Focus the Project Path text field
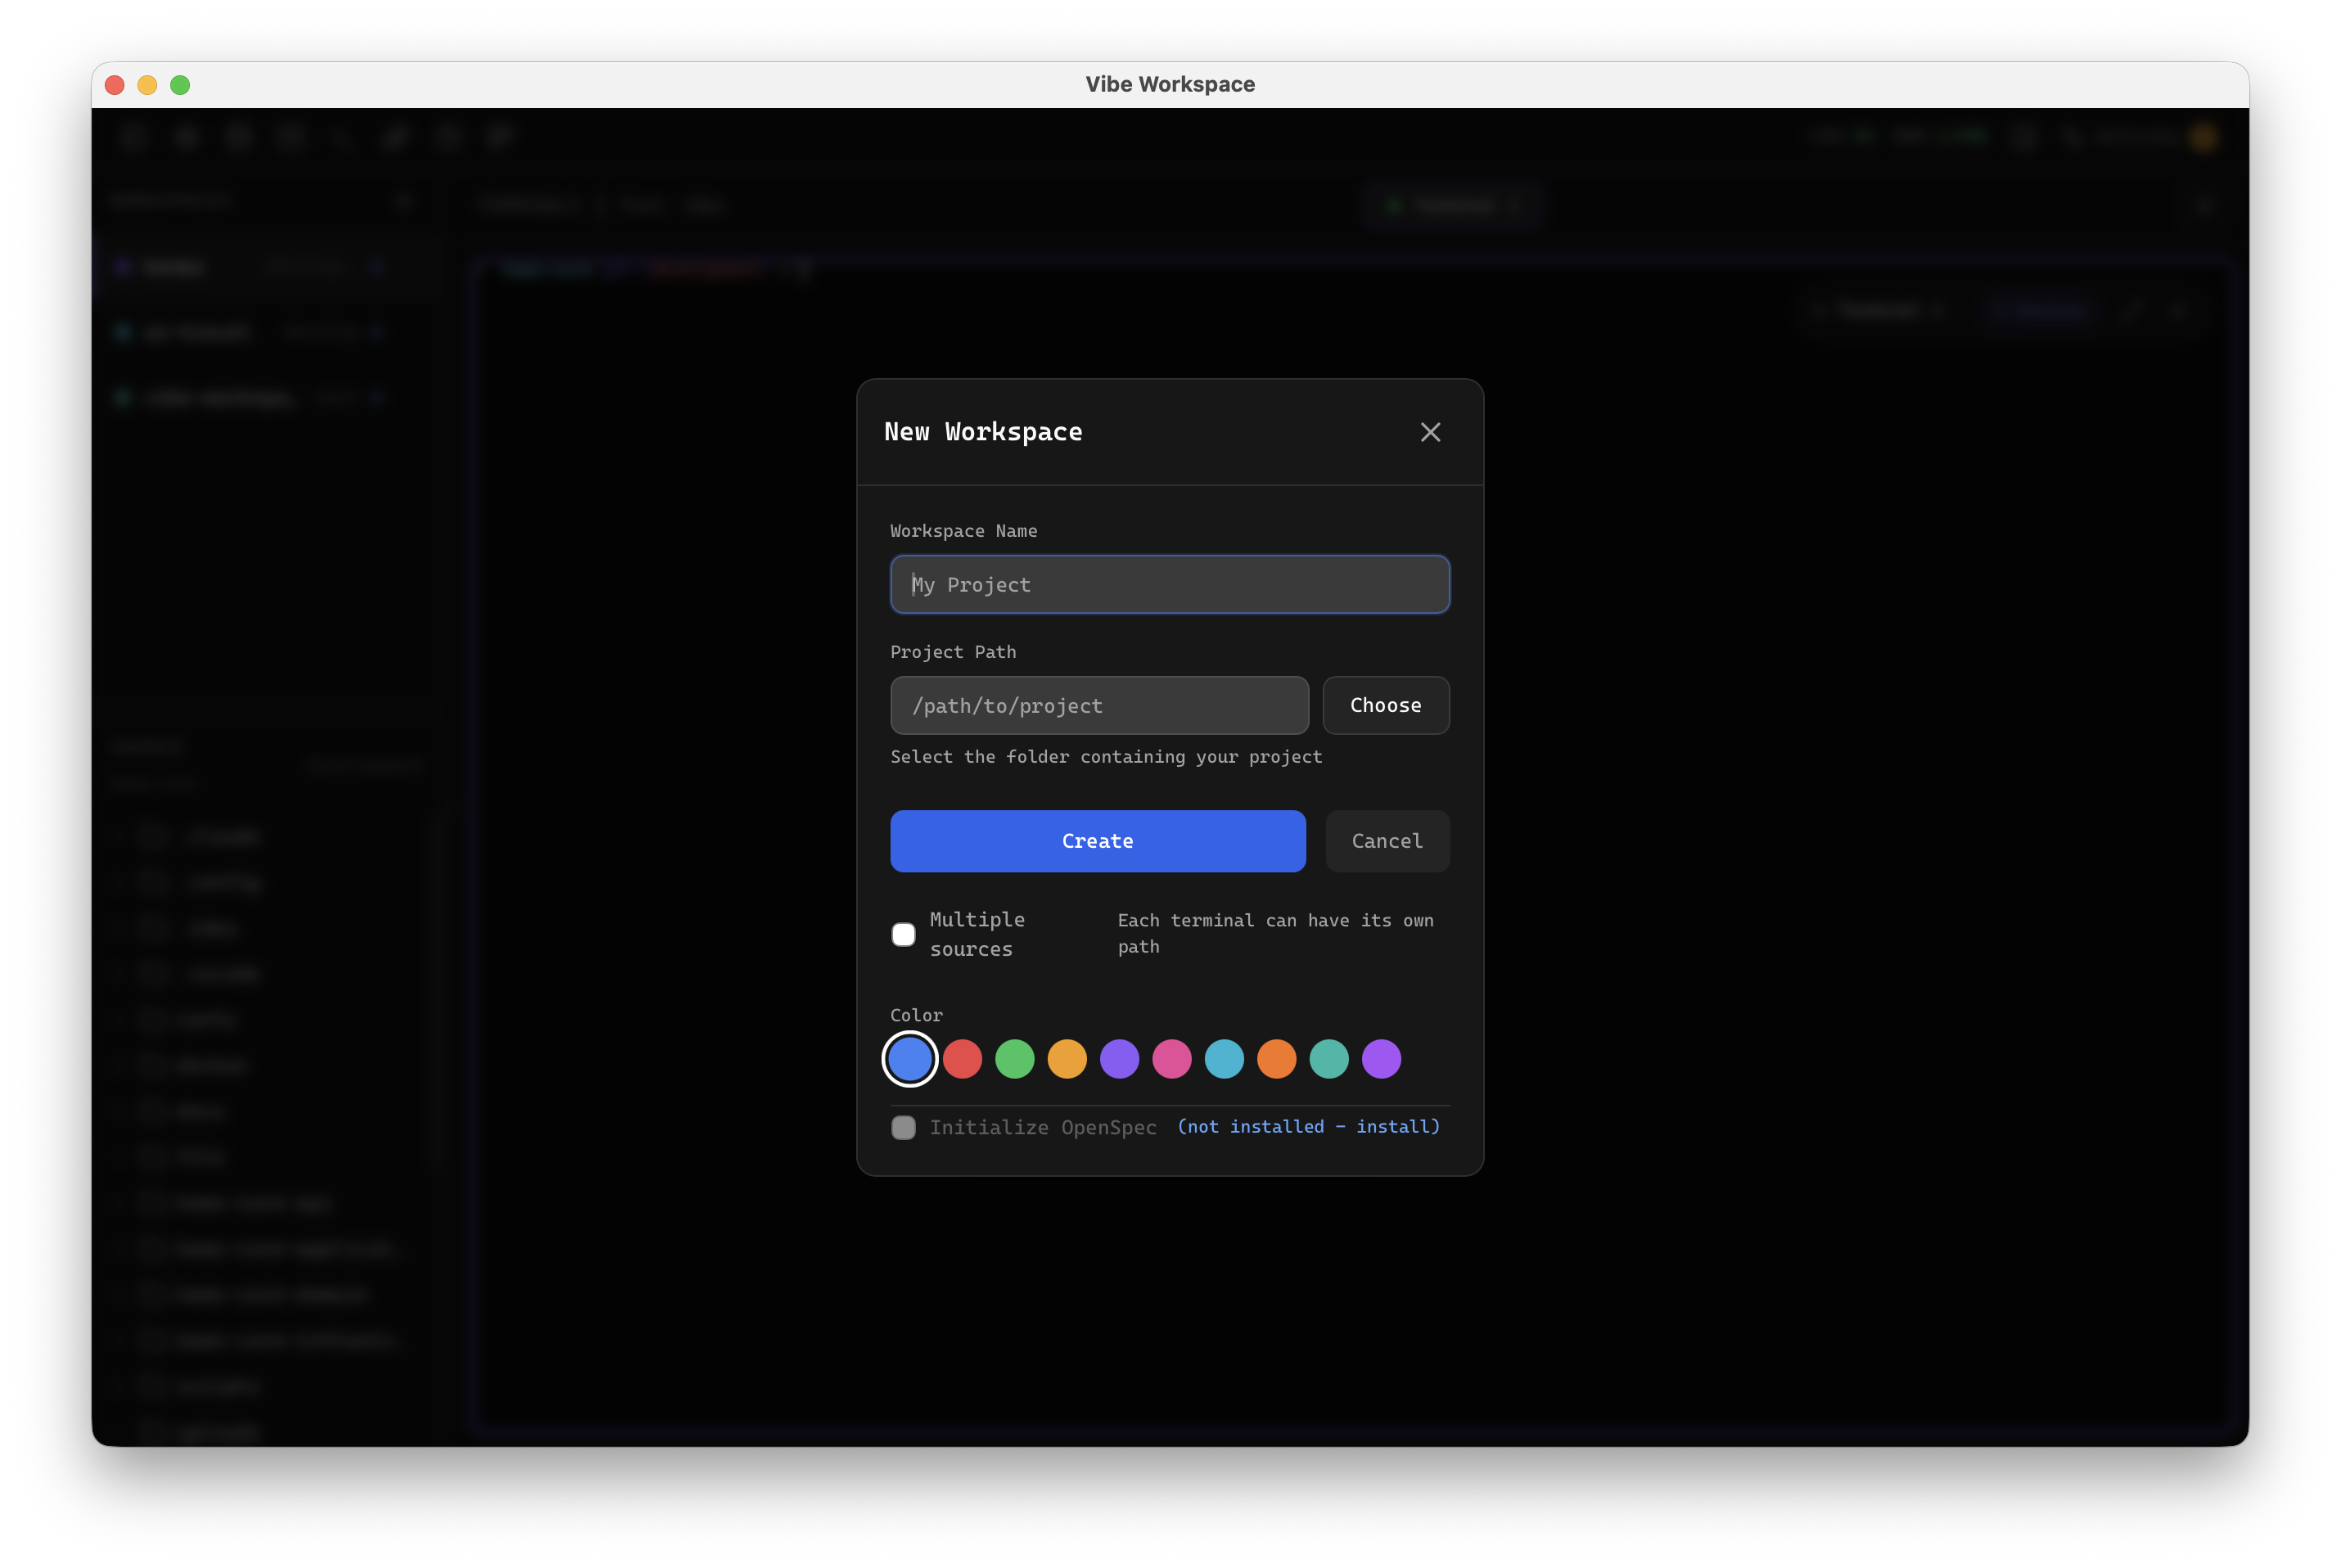This screenshot has height=1568, width=2341. click(x=1099, y=705)
